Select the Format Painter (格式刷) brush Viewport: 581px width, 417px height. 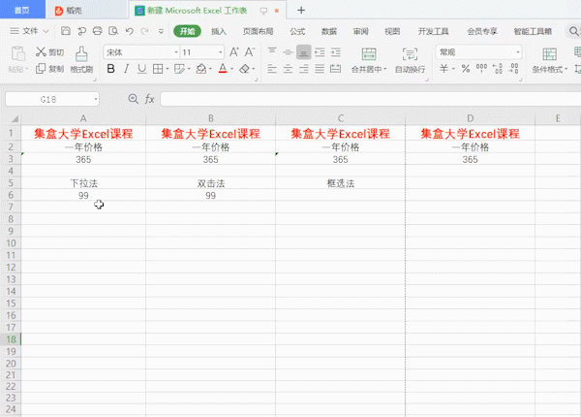81,59
